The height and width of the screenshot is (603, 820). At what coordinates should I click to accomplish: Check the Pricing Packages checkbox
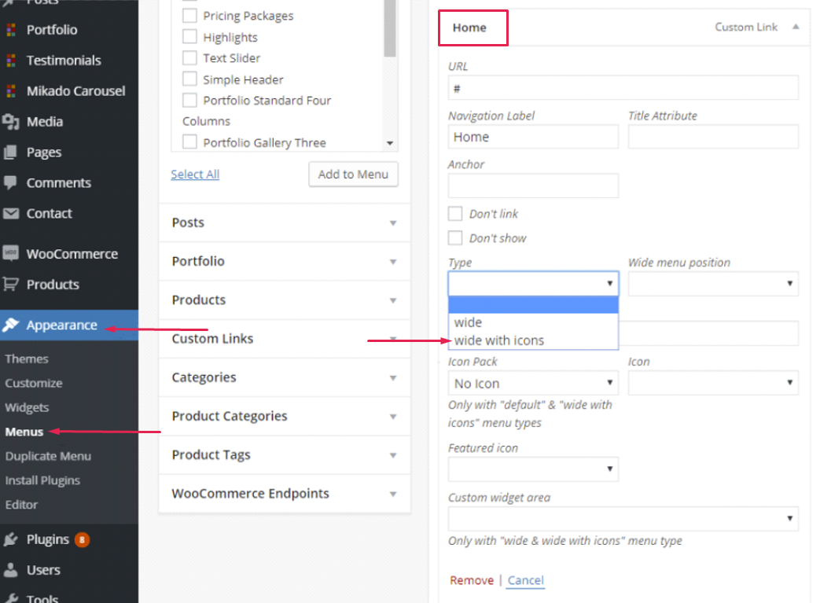coord(189,15)
